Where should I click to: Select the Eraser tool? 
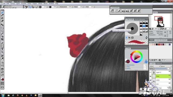(2, 21)
